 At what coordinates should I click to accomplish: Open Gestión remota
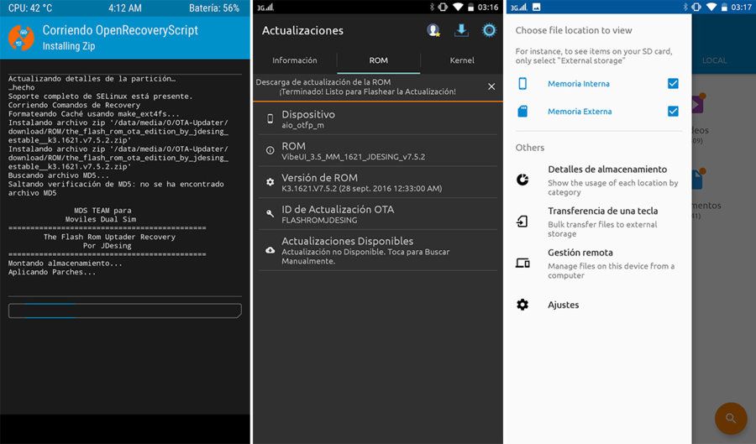pyautogui.click(x=598, y=264)
